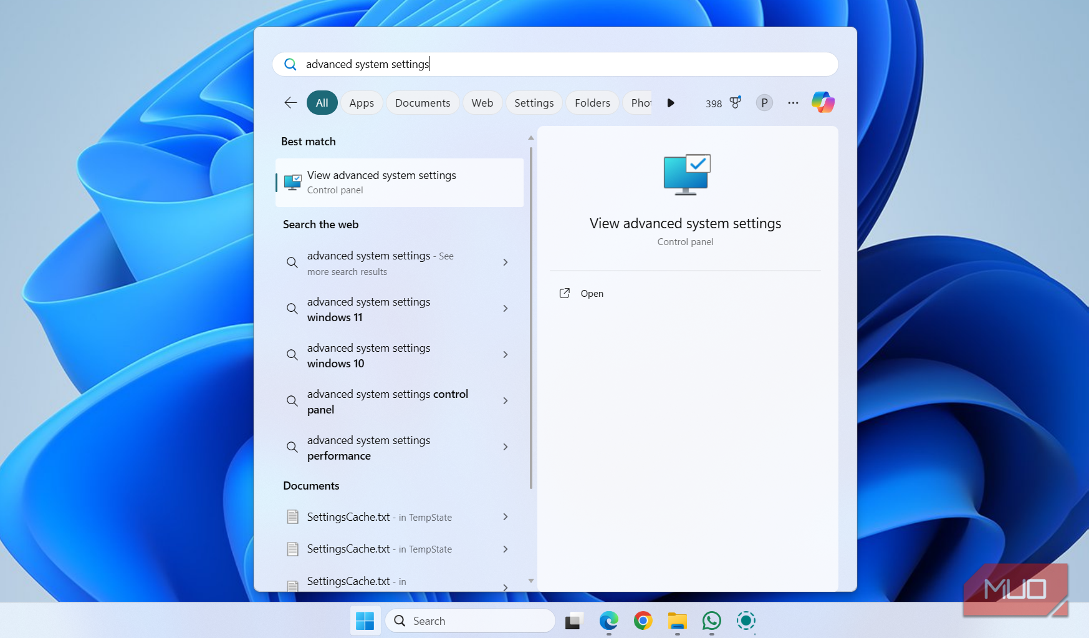Screen dimensions: 1089x638
Task: Open the View advanced system settings best match
Action: point(400,182)
